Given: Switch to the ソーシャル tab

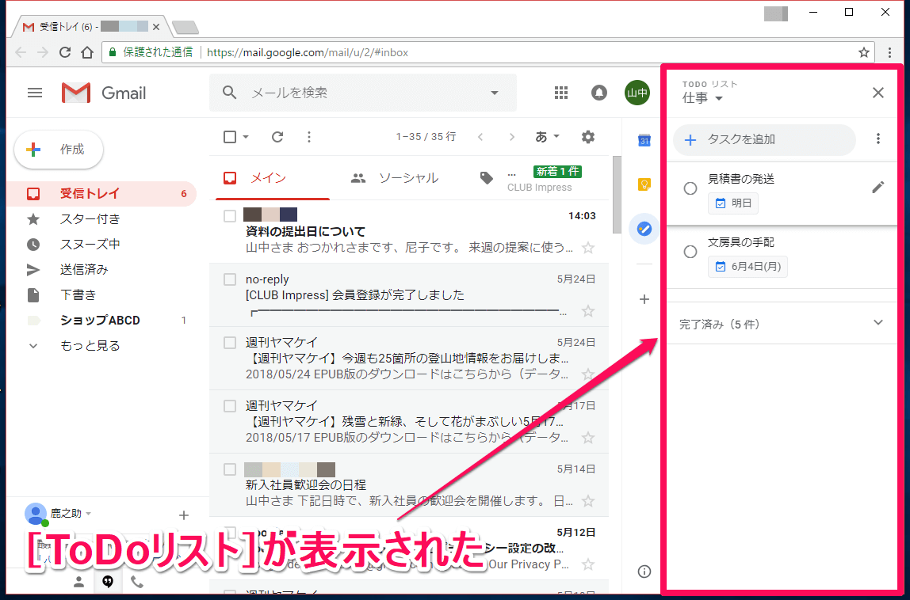Looking at the screenshot, I should pos(395,178).
